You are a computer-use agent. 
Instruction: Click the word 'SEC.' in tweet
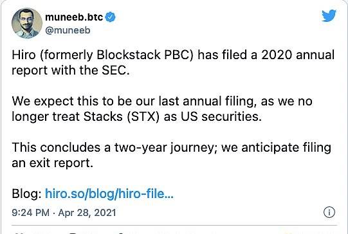coord(115,70)
